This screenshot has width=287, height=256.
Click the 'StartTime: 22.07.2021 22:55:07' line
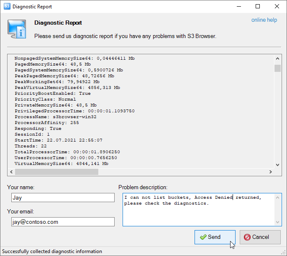point(59,140)
